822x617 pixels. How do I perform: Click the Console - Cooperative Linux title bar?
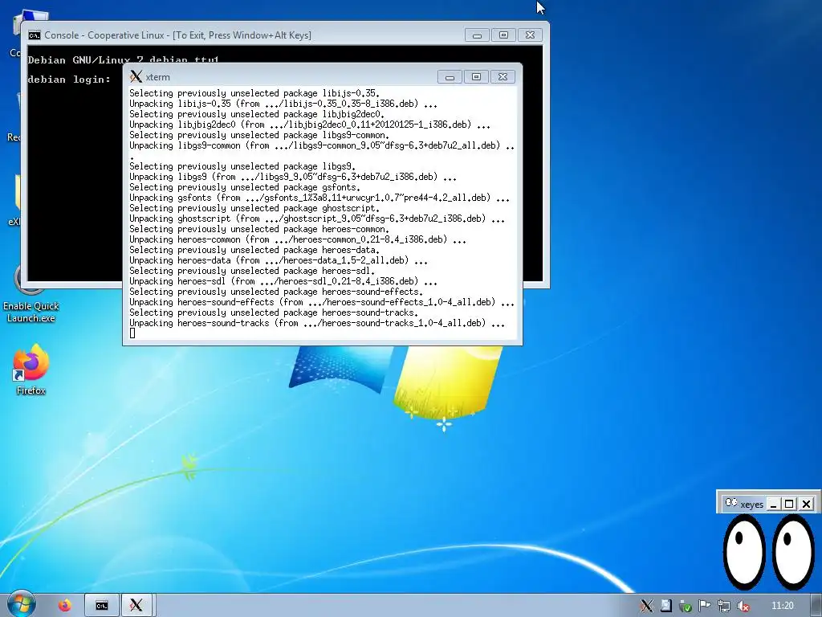(x=177, y=35)
